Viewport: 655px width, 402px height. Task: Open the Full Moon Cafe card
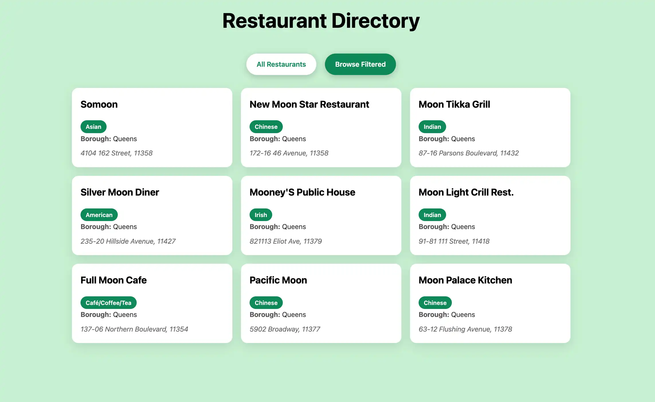(x=152, y=304)
